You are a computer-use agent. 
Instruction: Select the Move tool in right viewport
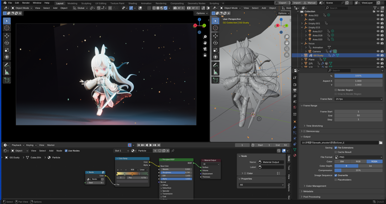[215, 36]
